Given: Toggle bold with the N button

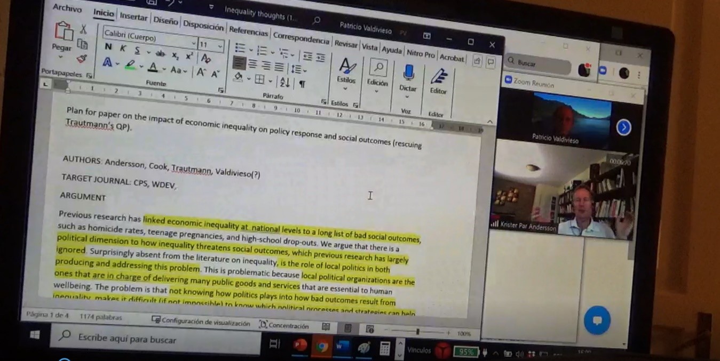Looking at the screenshot, I should tap(108, 47).
